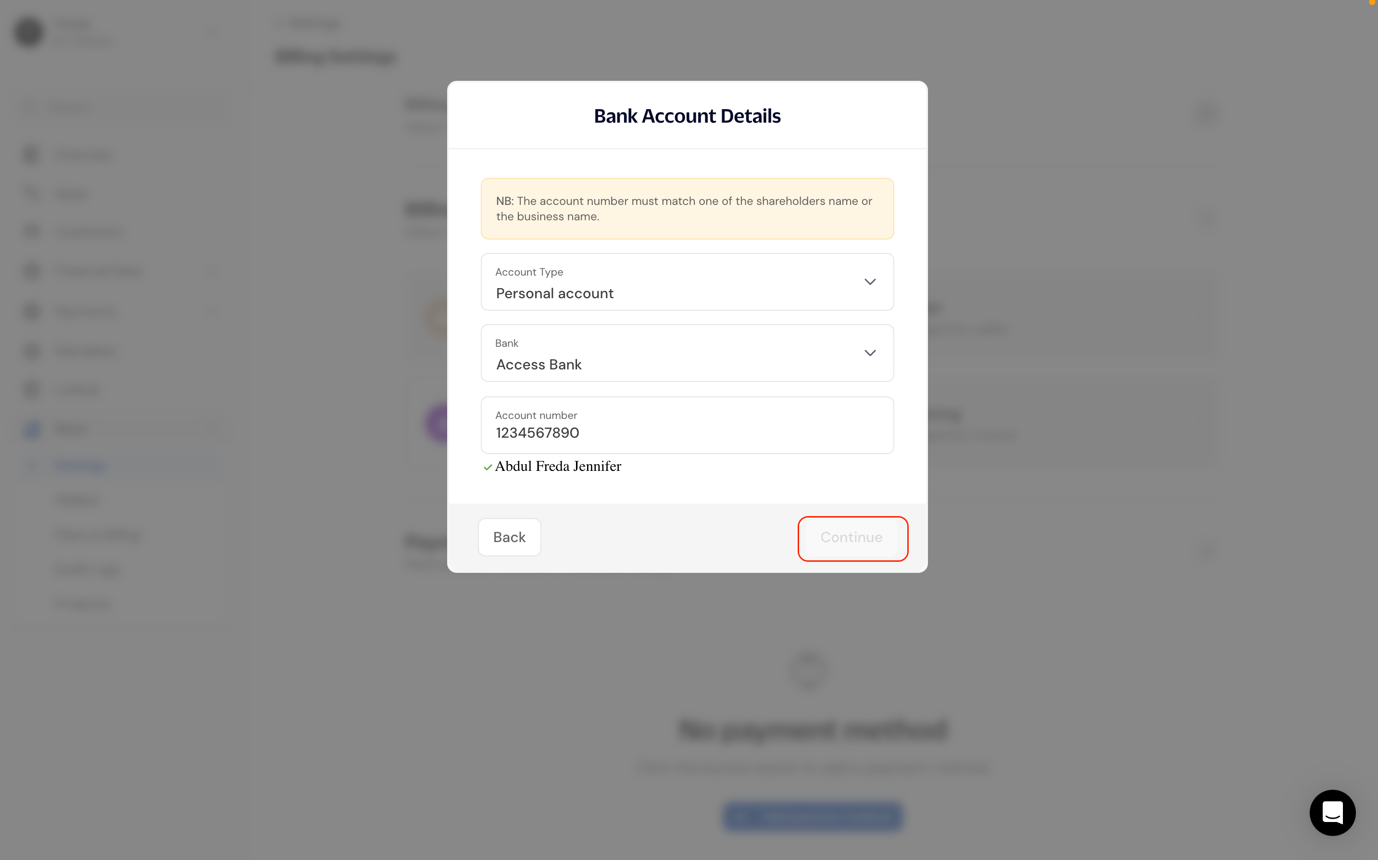Click the blurred Overview sidebar icon

[x=31, y=155]
